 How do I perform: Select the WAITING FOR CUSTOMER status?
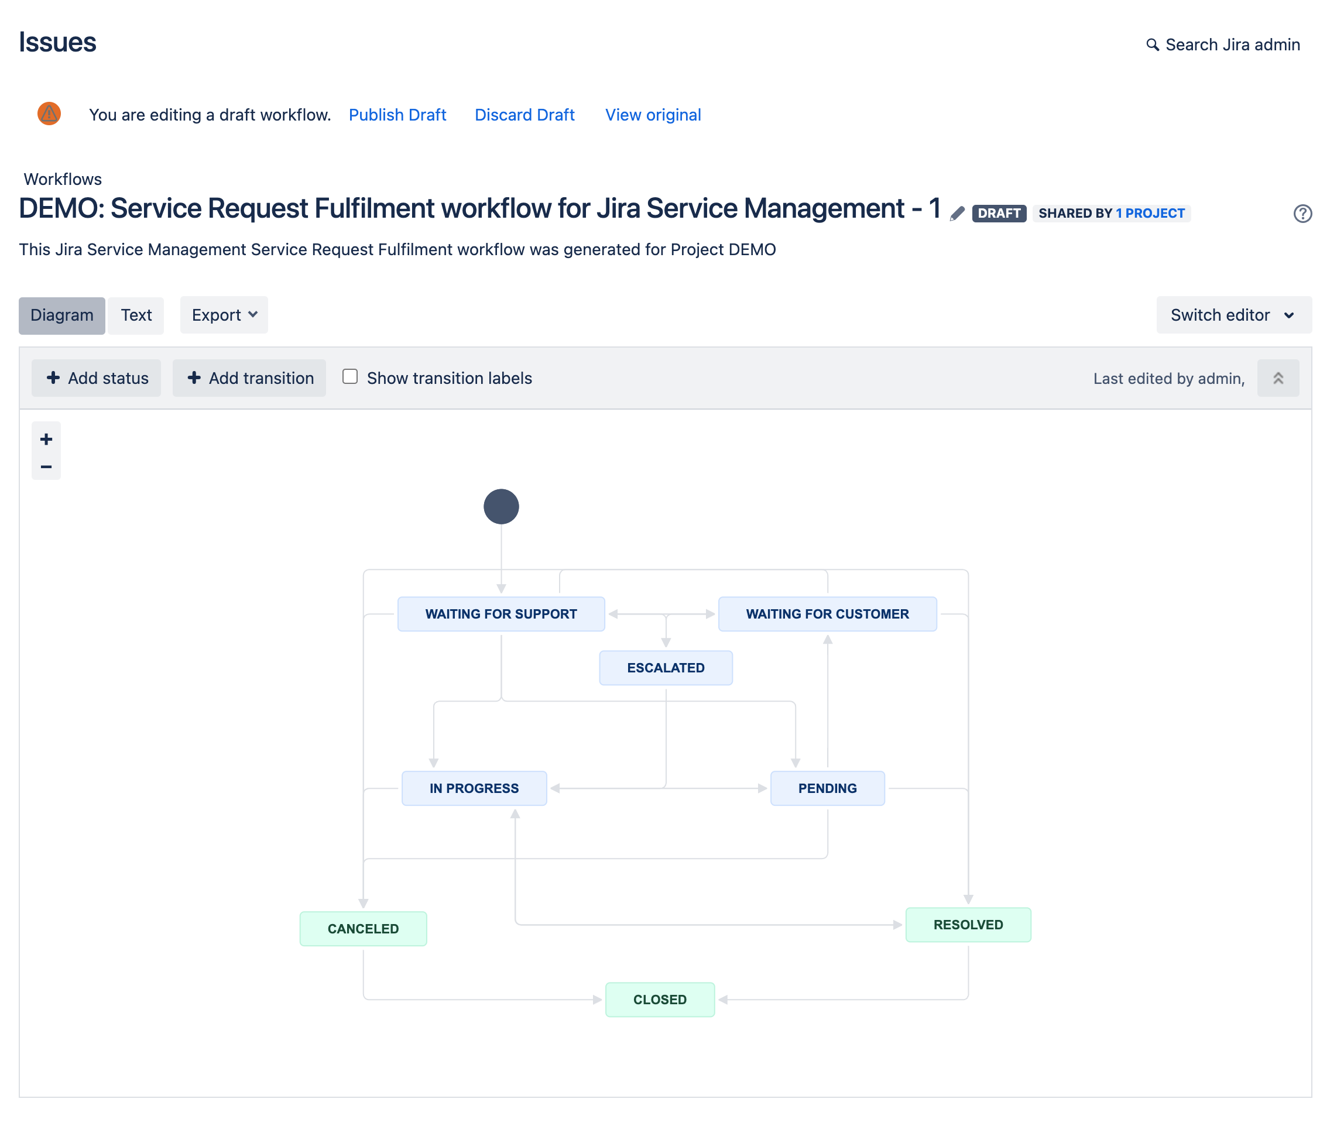tap(827, 614)
